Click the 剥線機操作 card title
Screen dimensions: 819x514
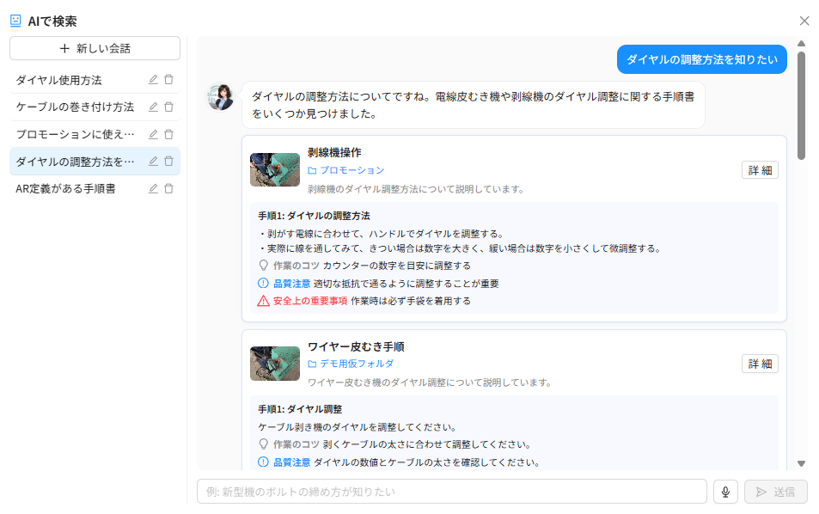334,152
